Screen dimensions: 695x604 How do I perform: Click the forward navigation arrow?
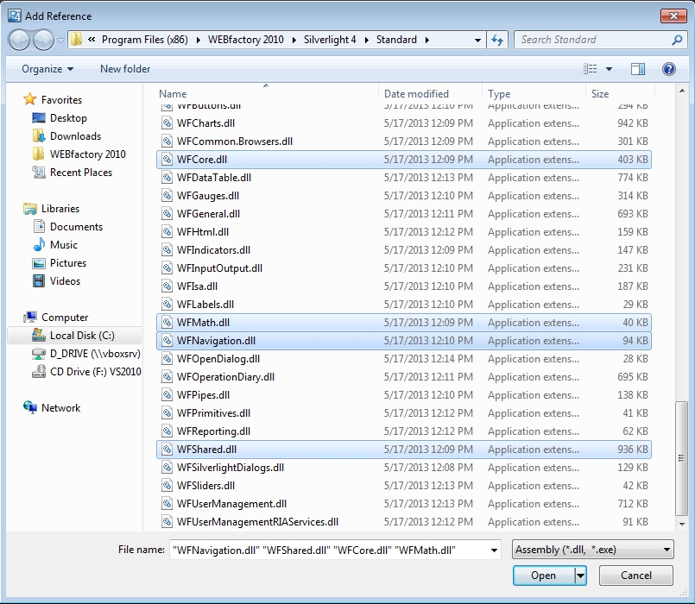(x=41, y=39)
